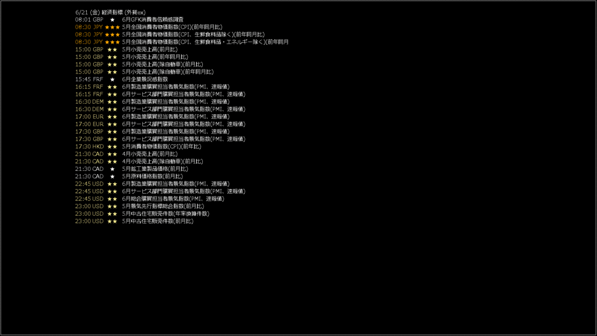Click the stars beside 6月総合購買担当者景気指数
This screenshot has height=336, width=597.
[x=113, y=199]
